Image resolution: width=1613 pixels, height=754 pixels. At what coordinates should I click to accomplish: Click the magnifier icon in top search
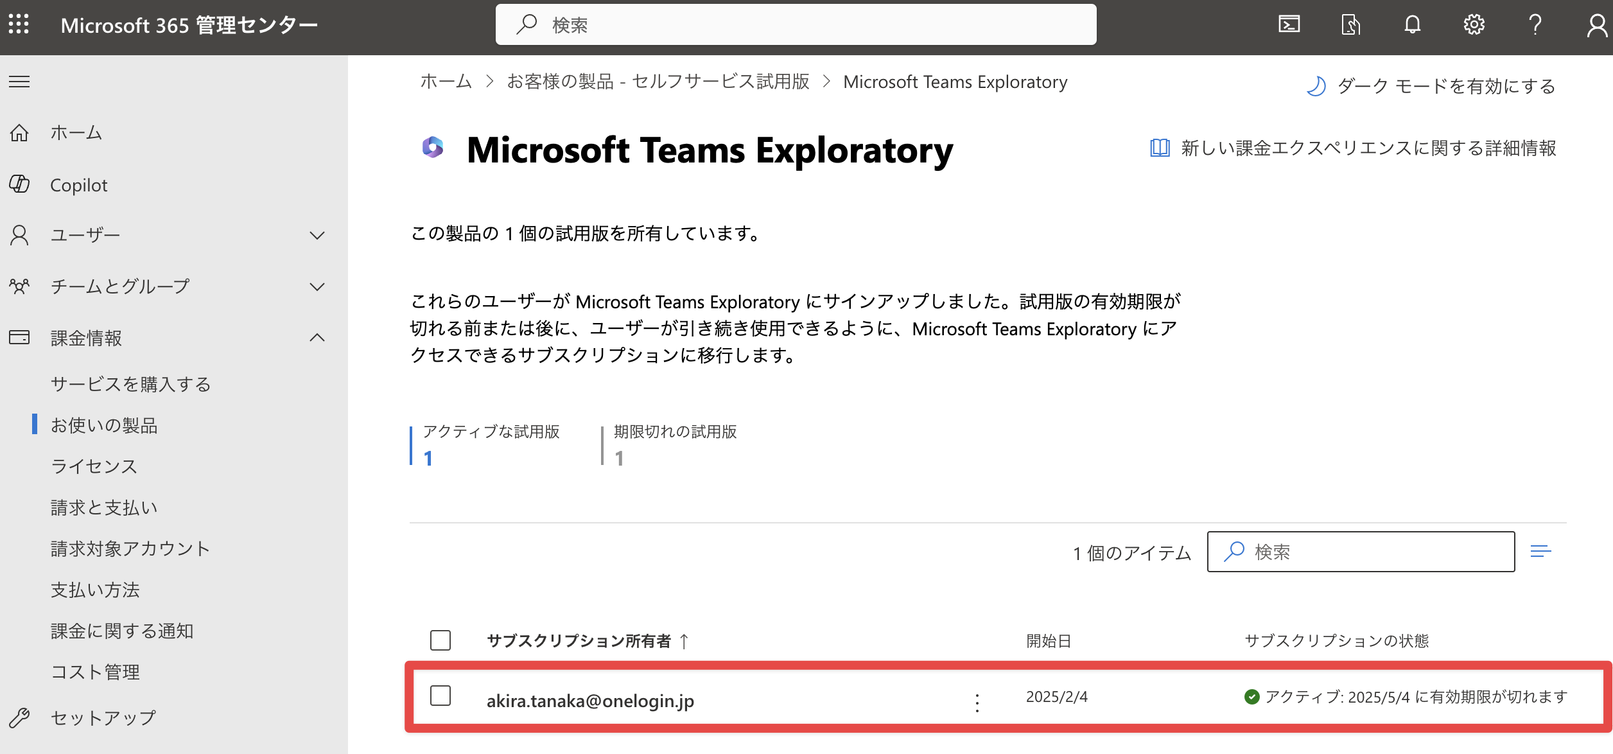tap(527, 24)
